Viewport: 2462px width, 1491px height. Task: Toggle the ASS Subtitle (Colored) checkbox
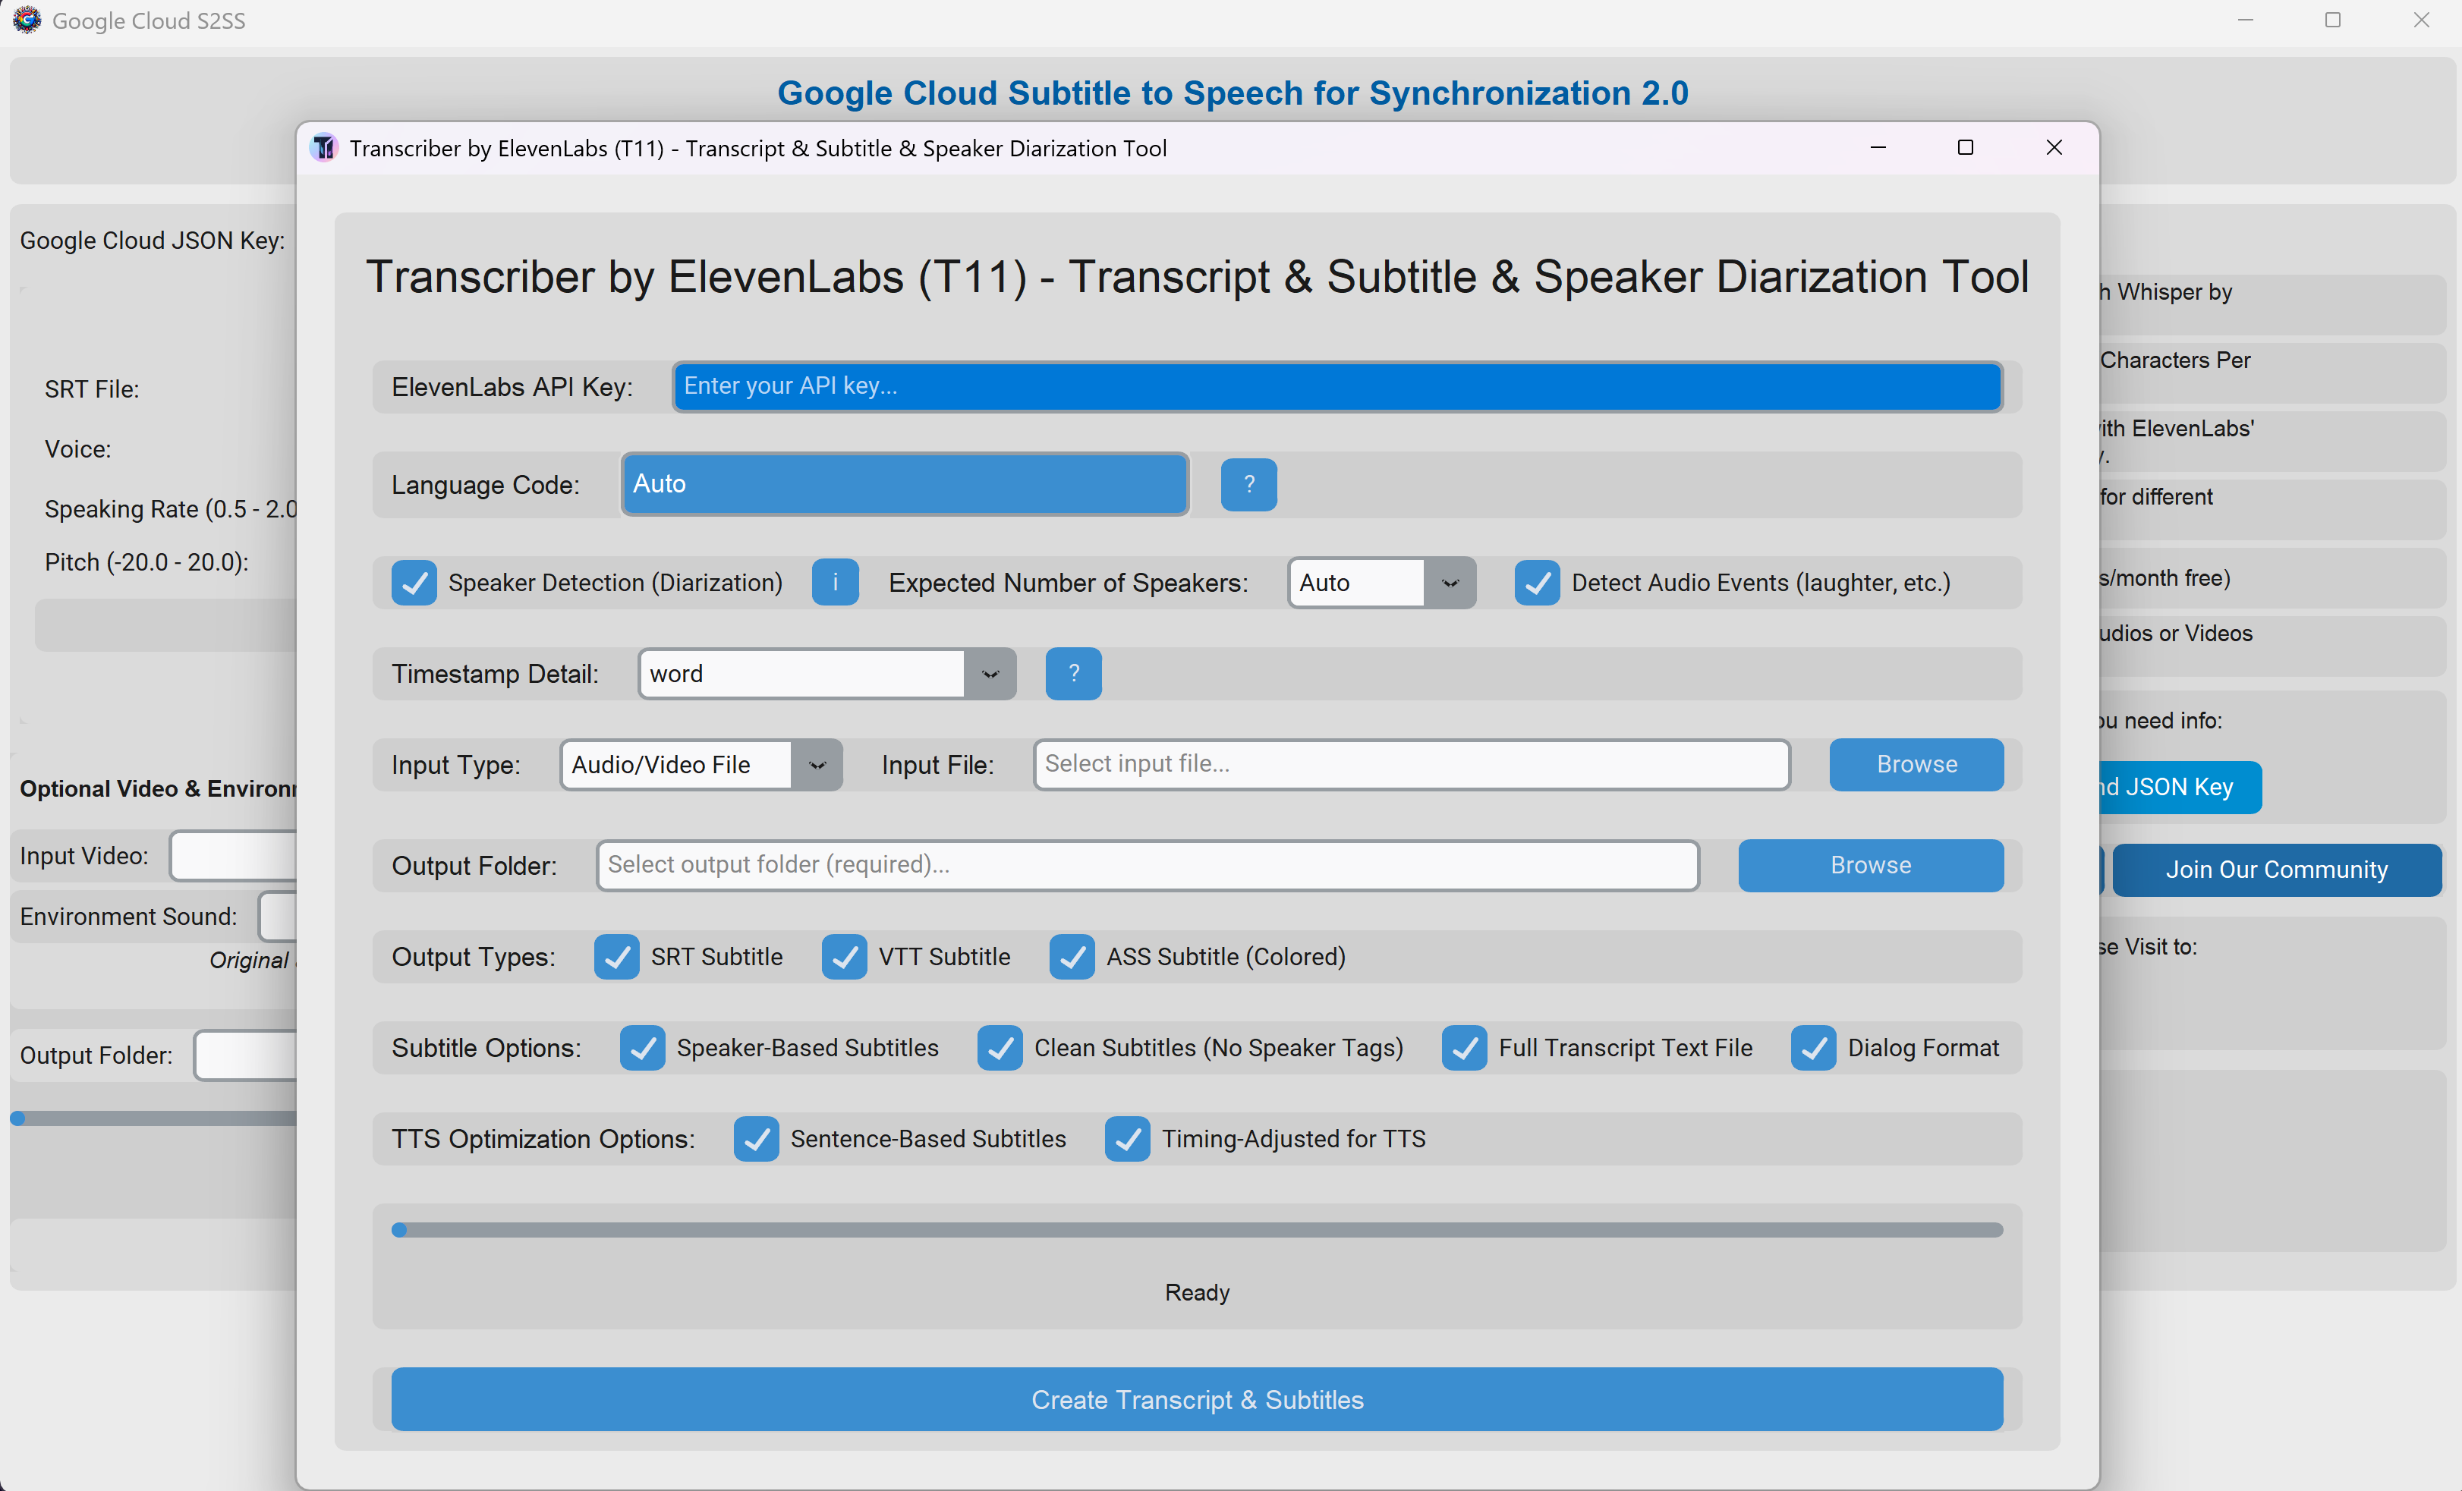(1072, 957)
